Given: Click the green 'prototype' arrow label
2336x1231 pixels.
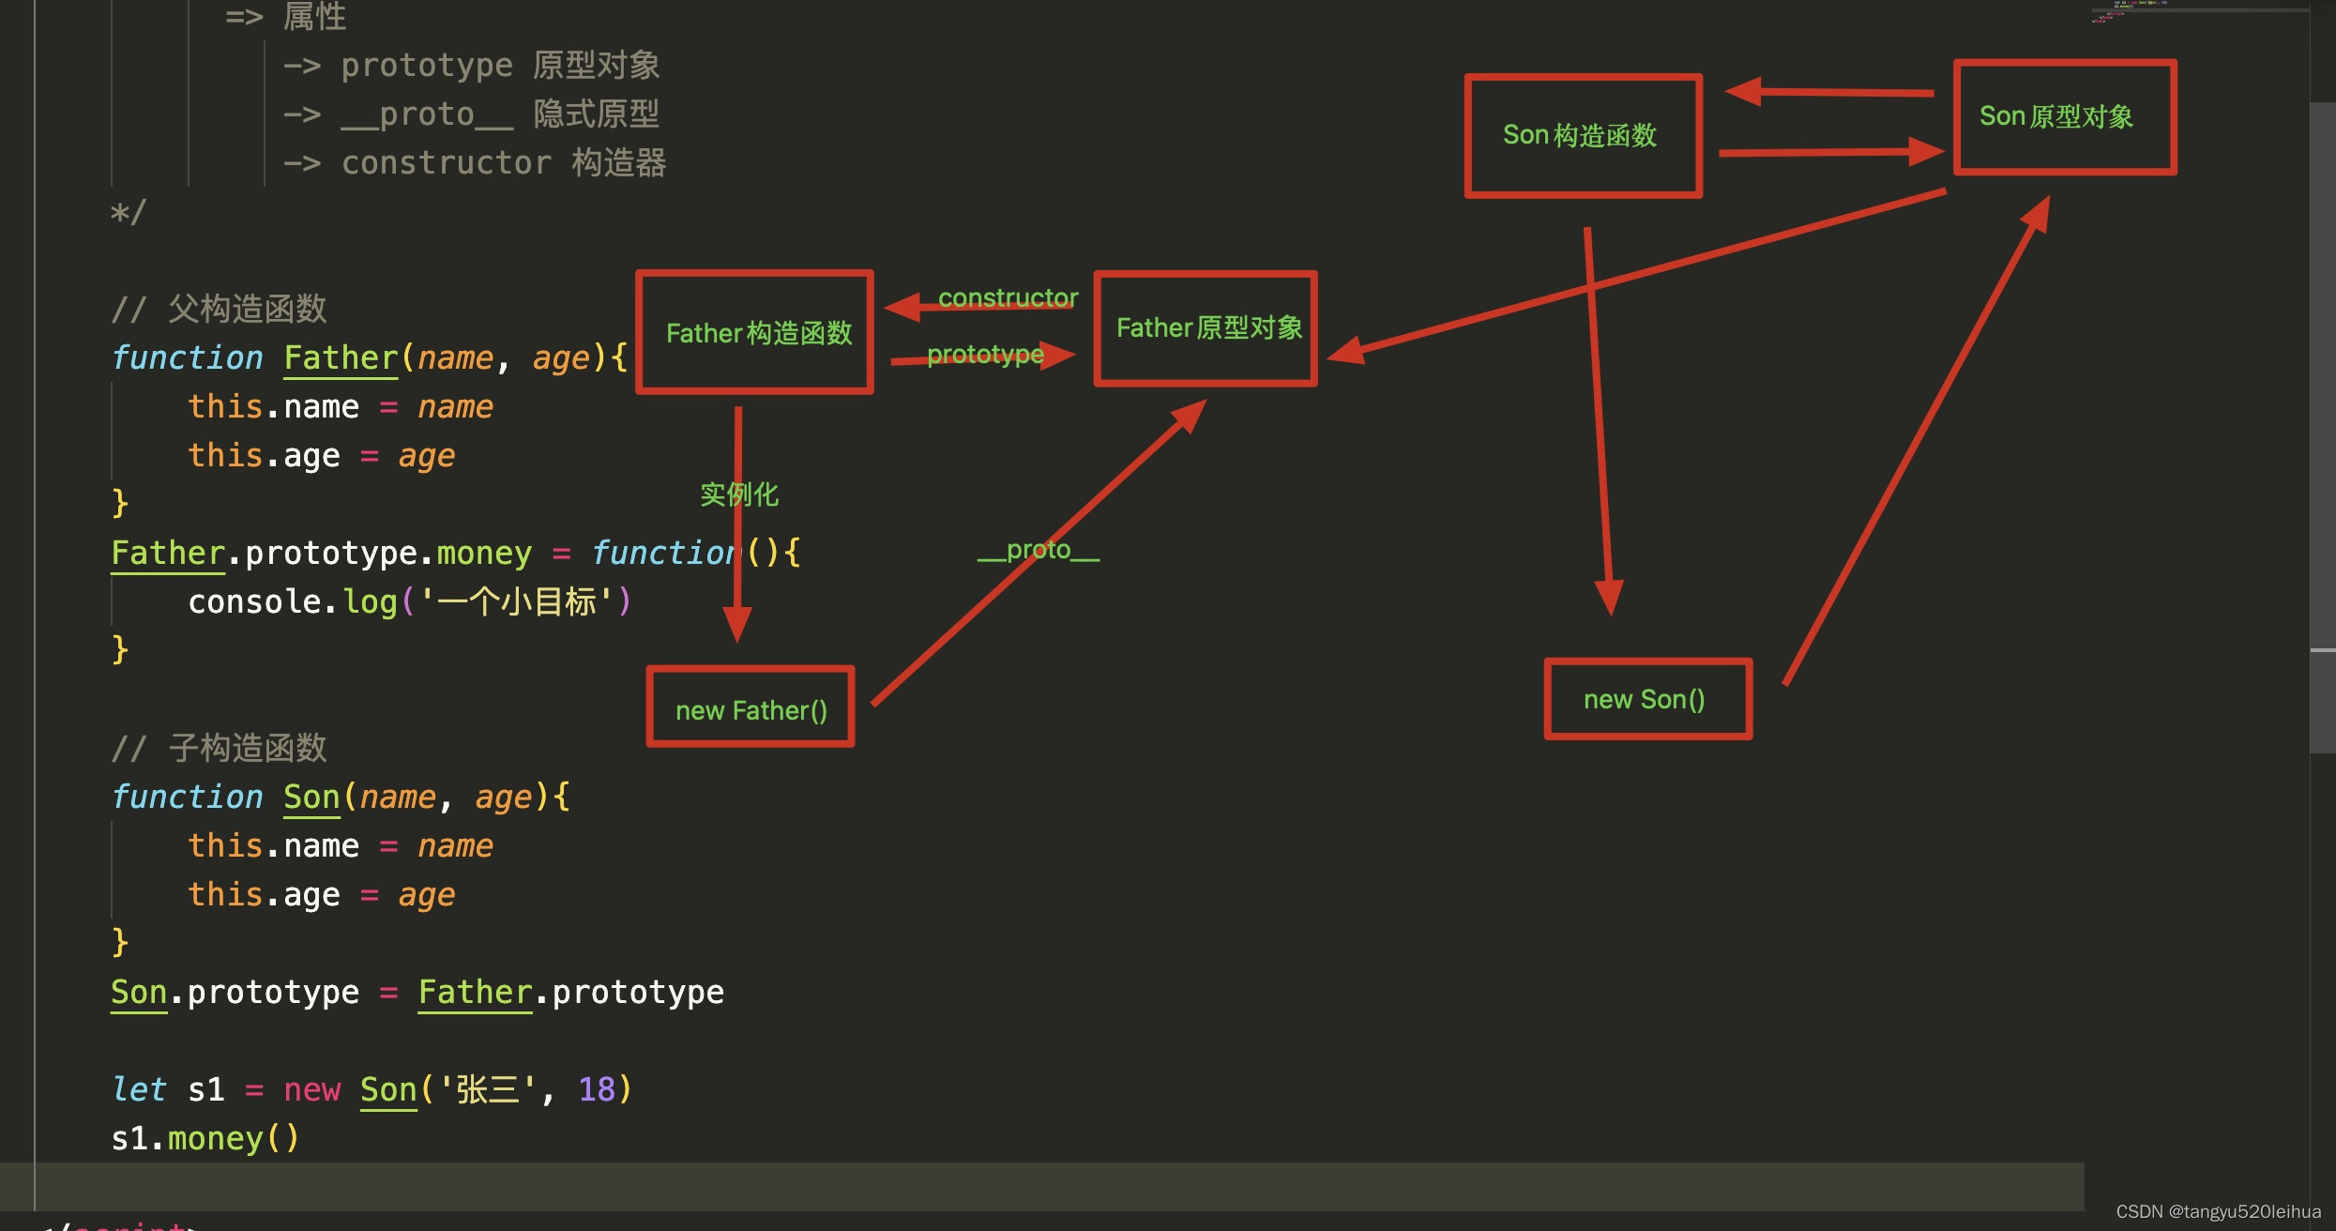Looking at the screenshot, I should point(985,354).
